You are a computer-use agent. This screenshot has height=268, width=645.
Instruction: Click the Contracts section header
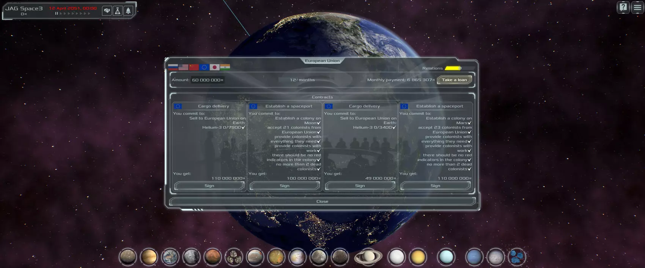tap(322, 97)
